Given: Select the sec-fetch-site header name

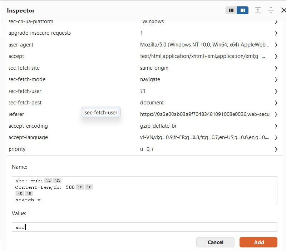Looking at the screenshot, I should click(24, 68).
